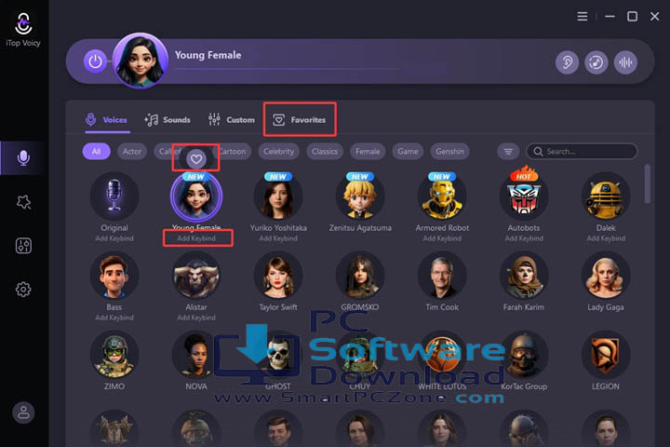Click the voice Search field
Viewport: 670px width, 447px height.
click(582, 152)
